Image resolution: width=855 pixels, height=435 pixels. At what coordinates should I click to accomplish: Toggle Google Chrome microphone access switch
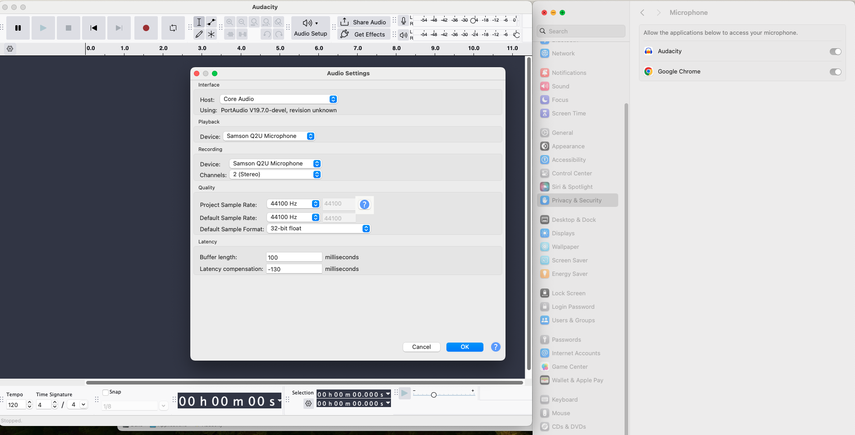836,72
